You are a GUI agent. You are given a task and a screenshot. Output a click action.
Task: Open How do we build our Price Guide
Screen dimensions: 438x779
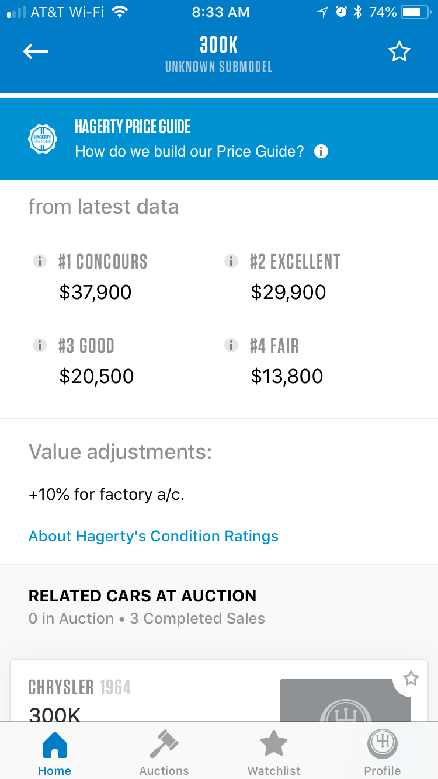pos(189,152)
